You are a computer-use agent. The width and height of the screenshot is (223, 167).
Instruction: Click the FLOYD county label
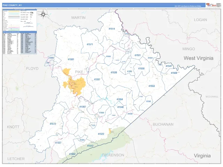(x=32, y=69)
